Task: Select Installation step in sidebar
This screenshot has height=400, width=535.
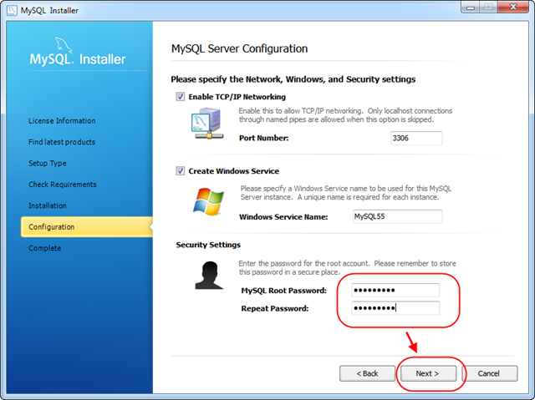Action: pos(48,205)
